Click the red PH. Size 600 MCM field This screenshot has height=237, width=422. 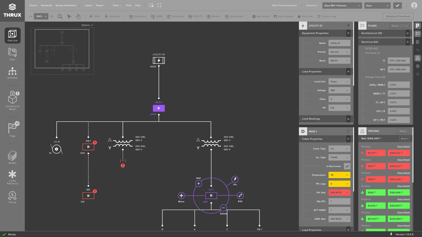coord(339,192)
